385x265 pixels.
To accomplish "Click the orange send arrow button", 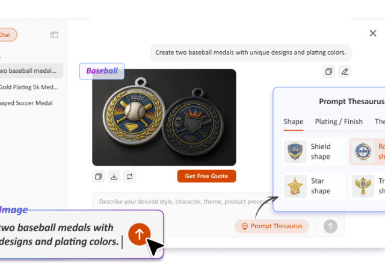I will (x=139, y=234).
